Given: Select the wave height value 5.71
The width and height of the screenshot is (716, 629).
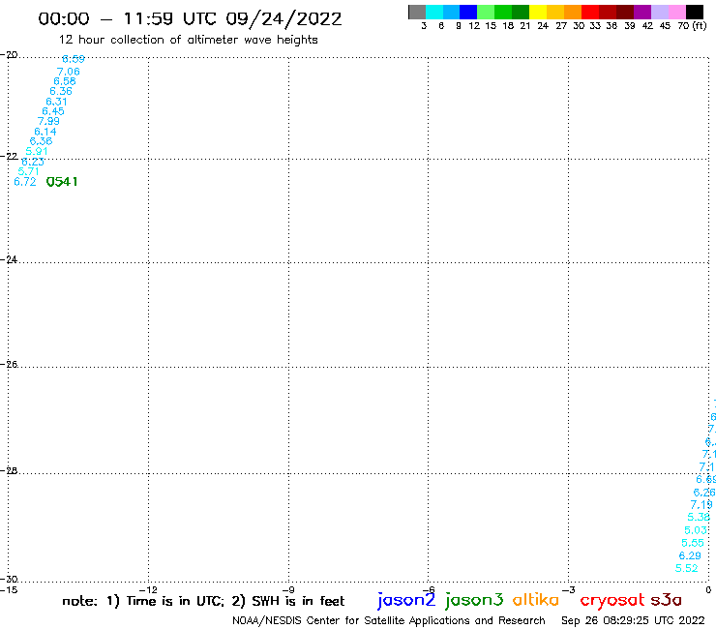Looking at the screenshot, I should pos(28,171).
